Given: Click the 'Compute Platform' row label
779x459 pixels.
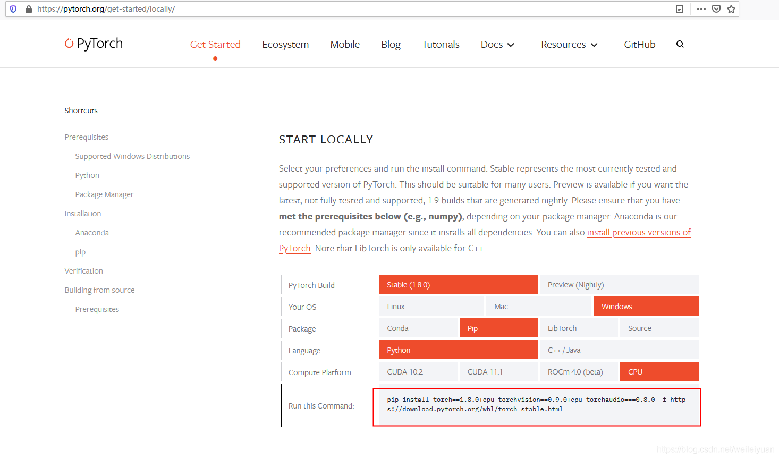Looking at the screenshot, I should pos(320,372).
